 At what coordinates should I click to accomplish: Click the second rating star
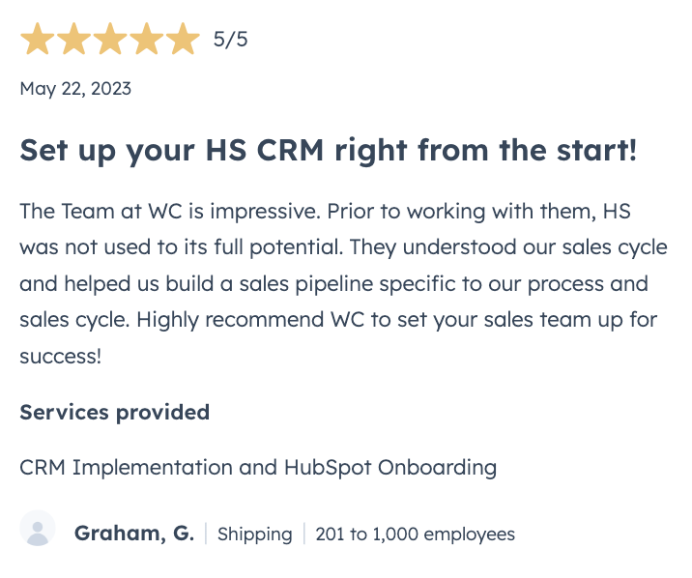click(73, 39)
